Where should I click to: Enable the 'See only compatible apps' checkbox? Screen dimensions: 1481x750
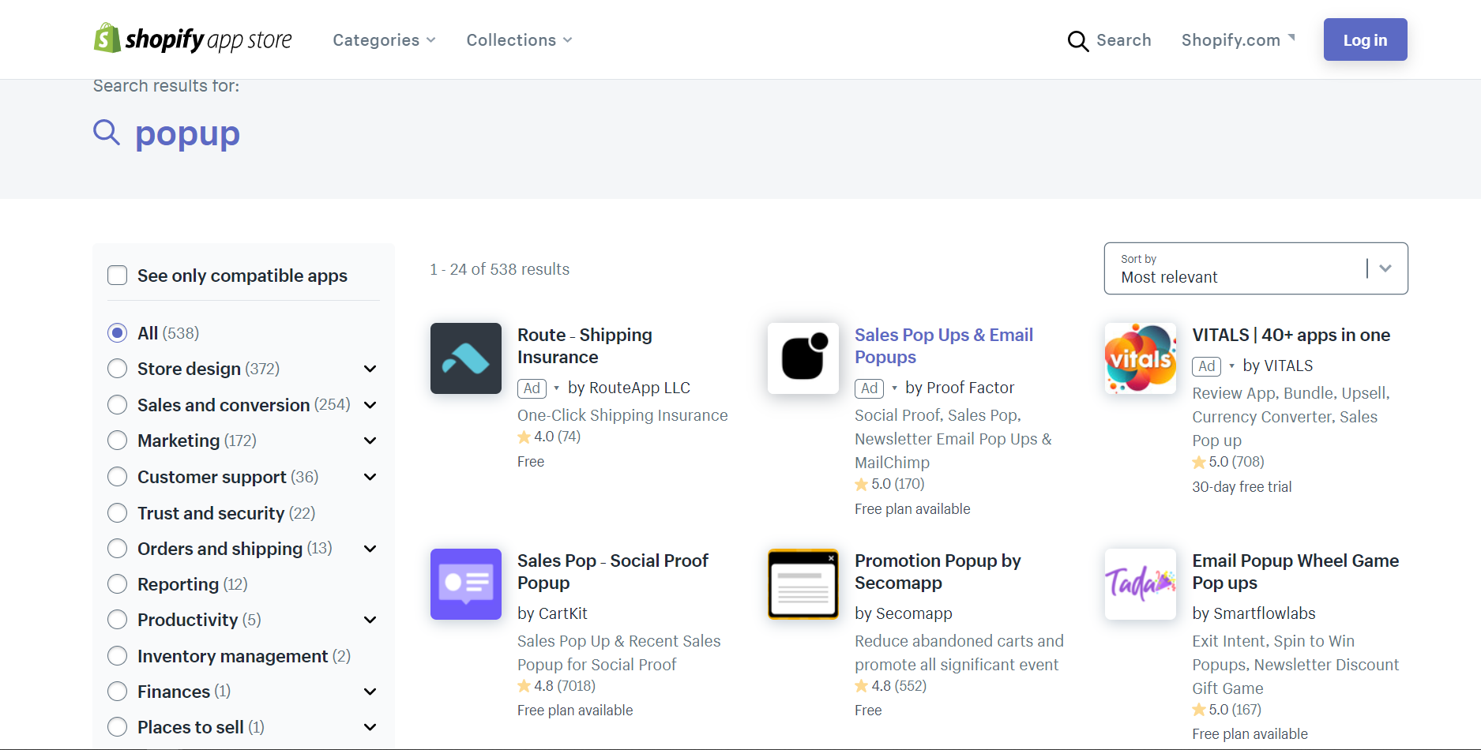point(117,275)
